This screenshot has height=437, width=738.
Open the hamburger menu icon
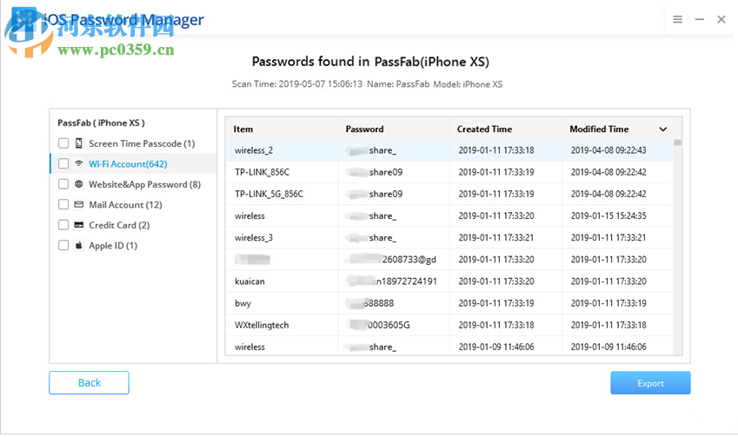[677, 19]
